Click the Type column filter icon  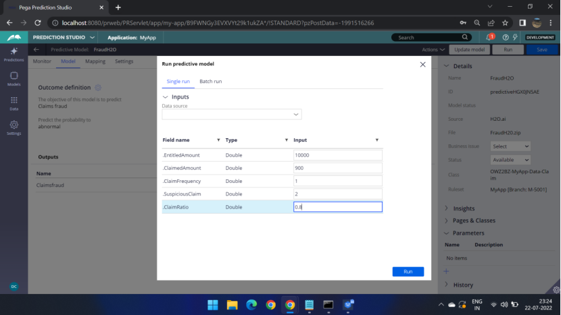pyautogui.click(x=286, y=140)
